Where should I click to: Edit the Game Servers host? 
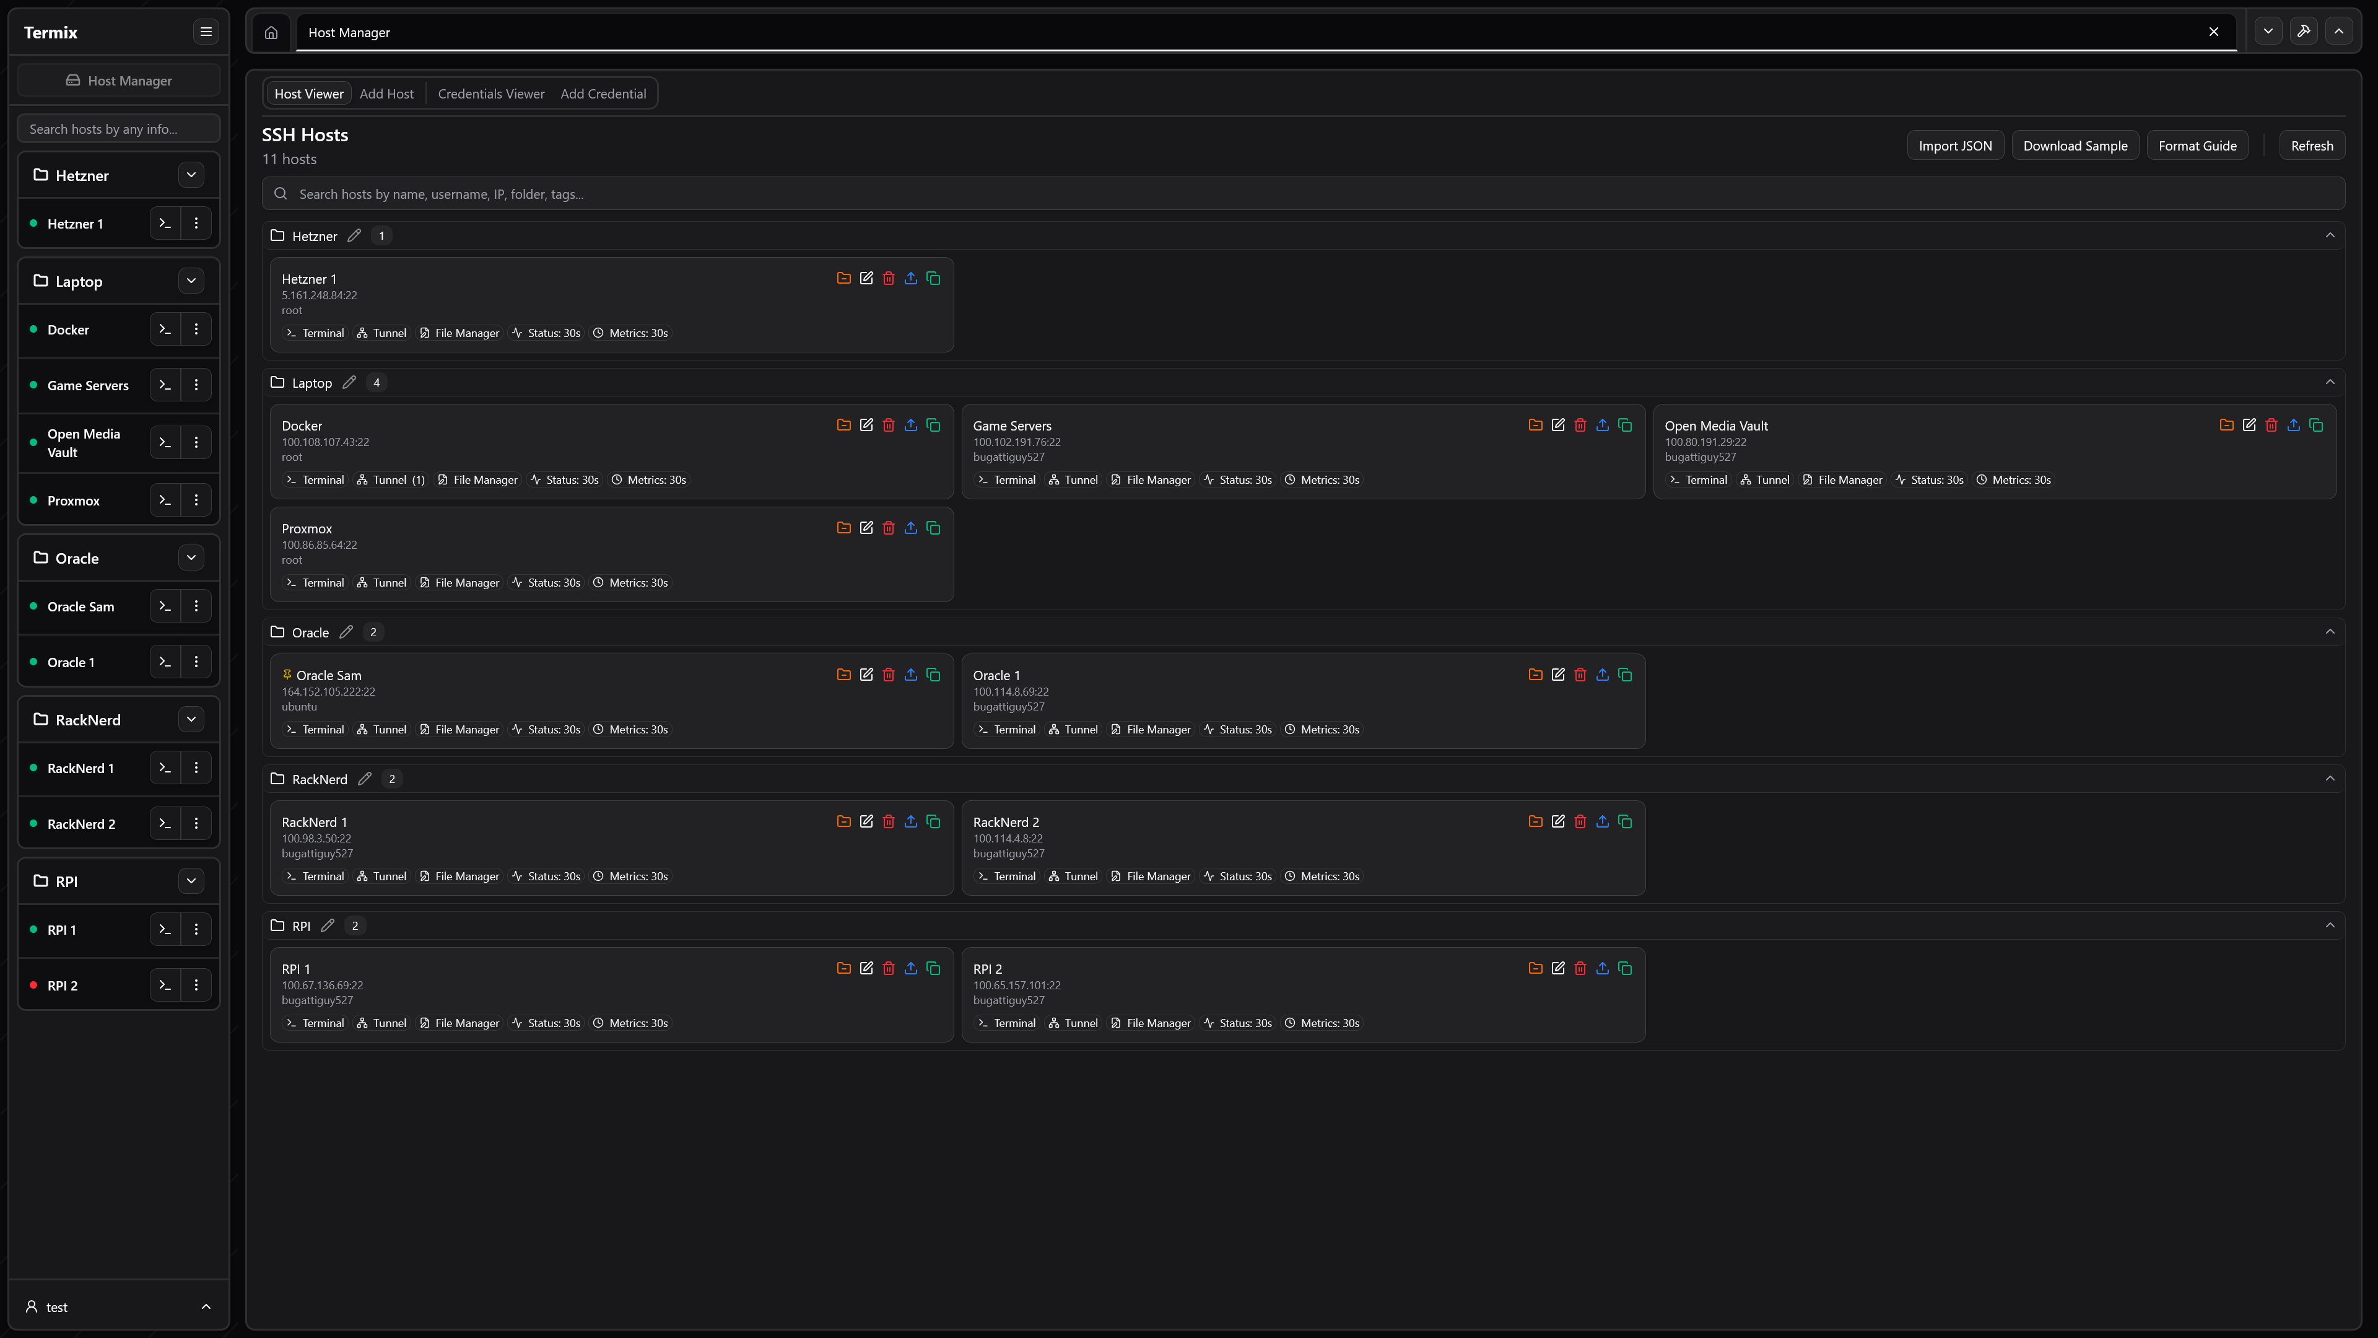point(1557,426)
